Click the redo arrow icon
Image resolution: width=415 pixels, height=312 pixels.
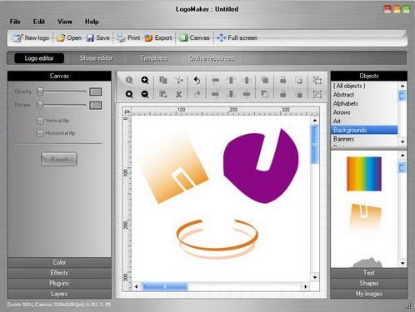click(x=197, y=94)
